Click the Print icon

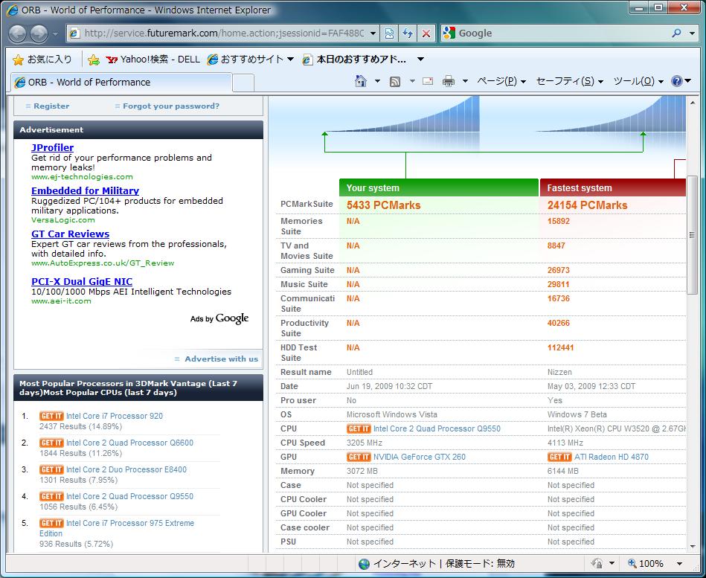pyautogui.click(x=449, y=82)
